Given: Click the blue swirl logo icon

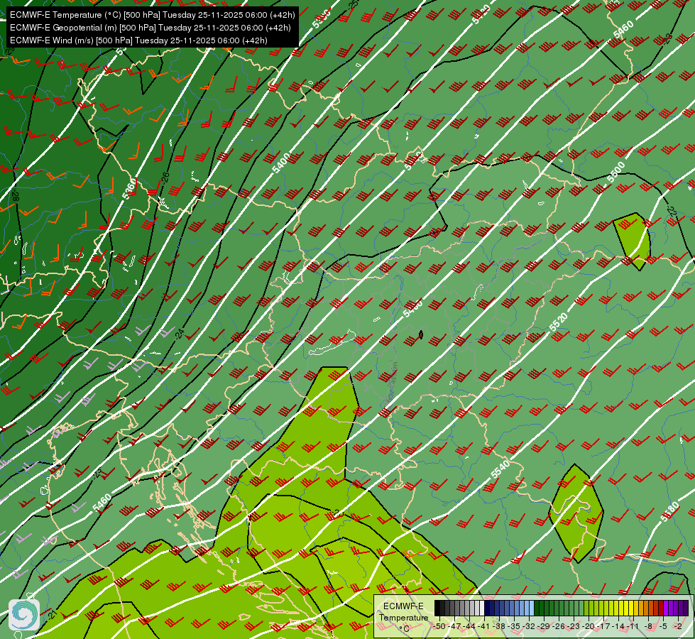Looking at the screenshot, I should click(x=24, y=615).
